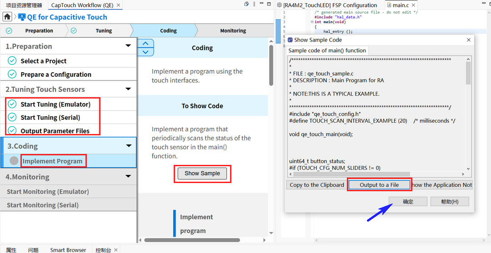
Task: Select the Sample code of main() function tab
Action: (327, 50)
